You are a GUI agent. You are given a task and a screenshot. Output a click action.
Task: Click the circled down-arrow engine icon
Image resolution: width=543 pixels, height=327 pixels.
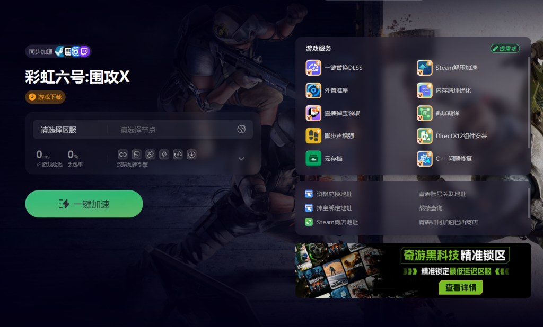[x=191, y=154]
